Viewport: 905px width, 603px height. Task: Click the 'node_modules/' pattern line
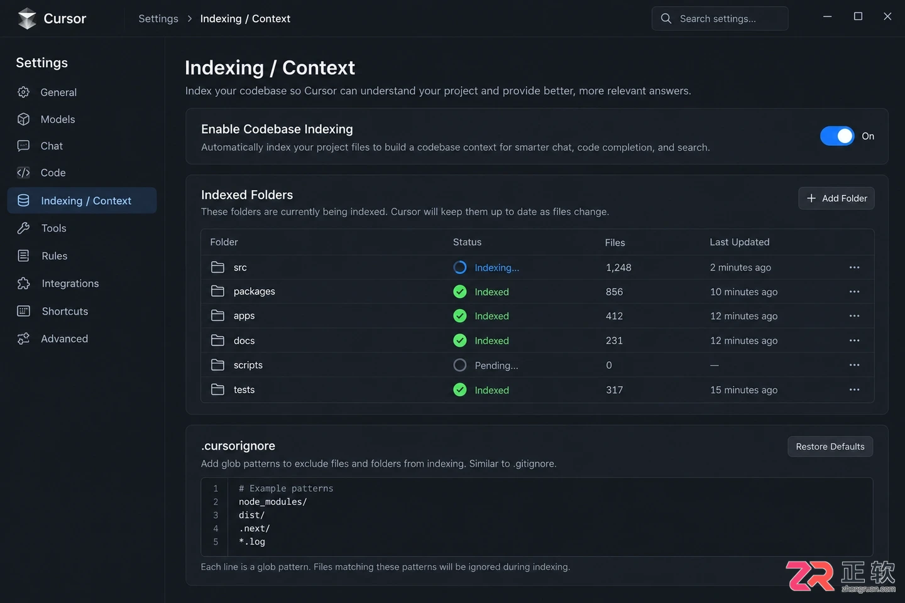(273, 502)
